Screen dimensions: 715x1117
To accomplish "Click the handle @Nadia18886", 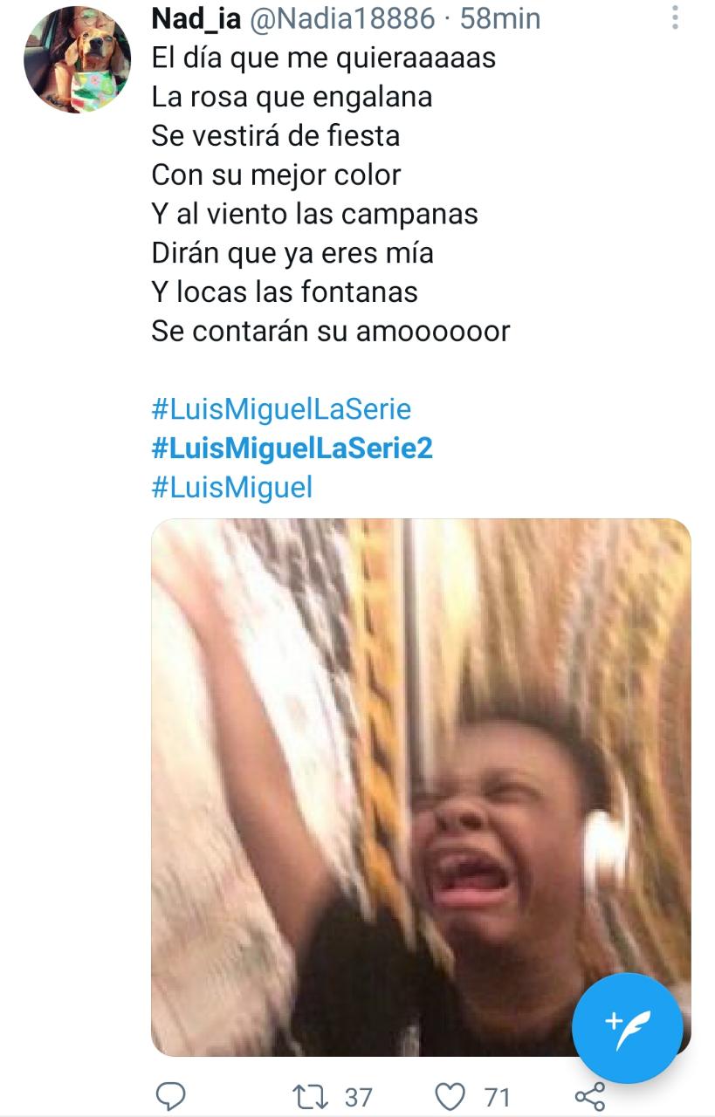I will 342,17.
